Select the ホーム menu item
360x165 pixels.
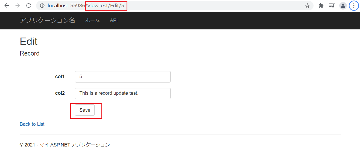tap(92, 20)
